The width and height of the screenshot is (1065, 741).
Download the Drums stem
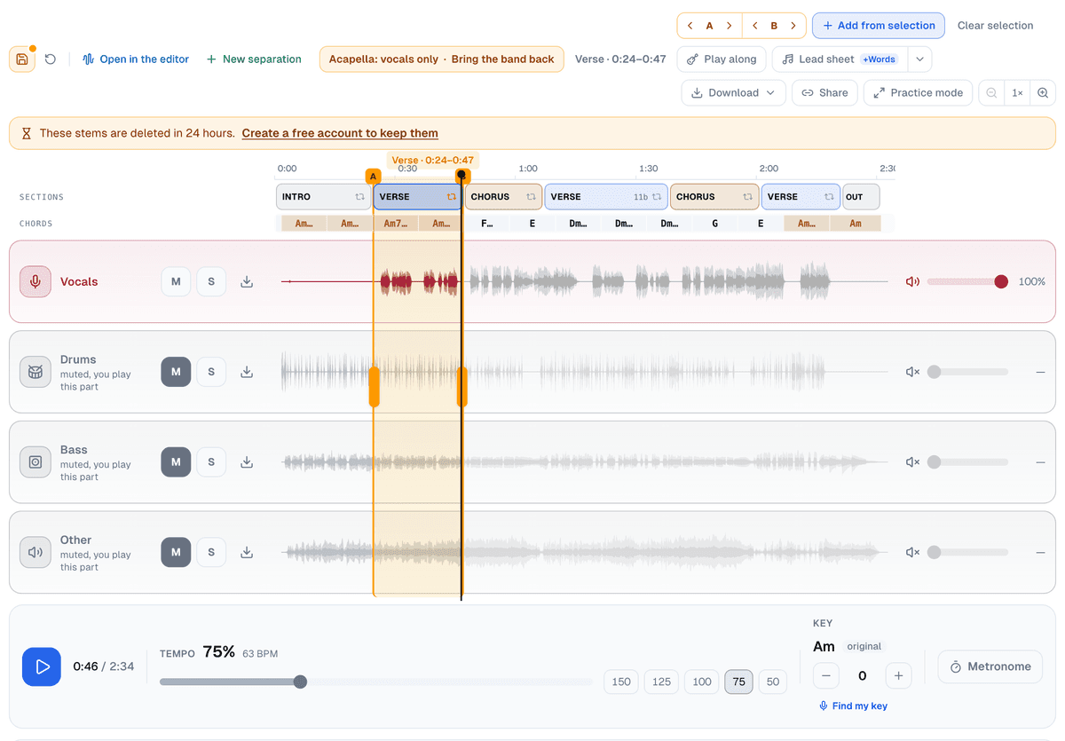click(247, 372)
